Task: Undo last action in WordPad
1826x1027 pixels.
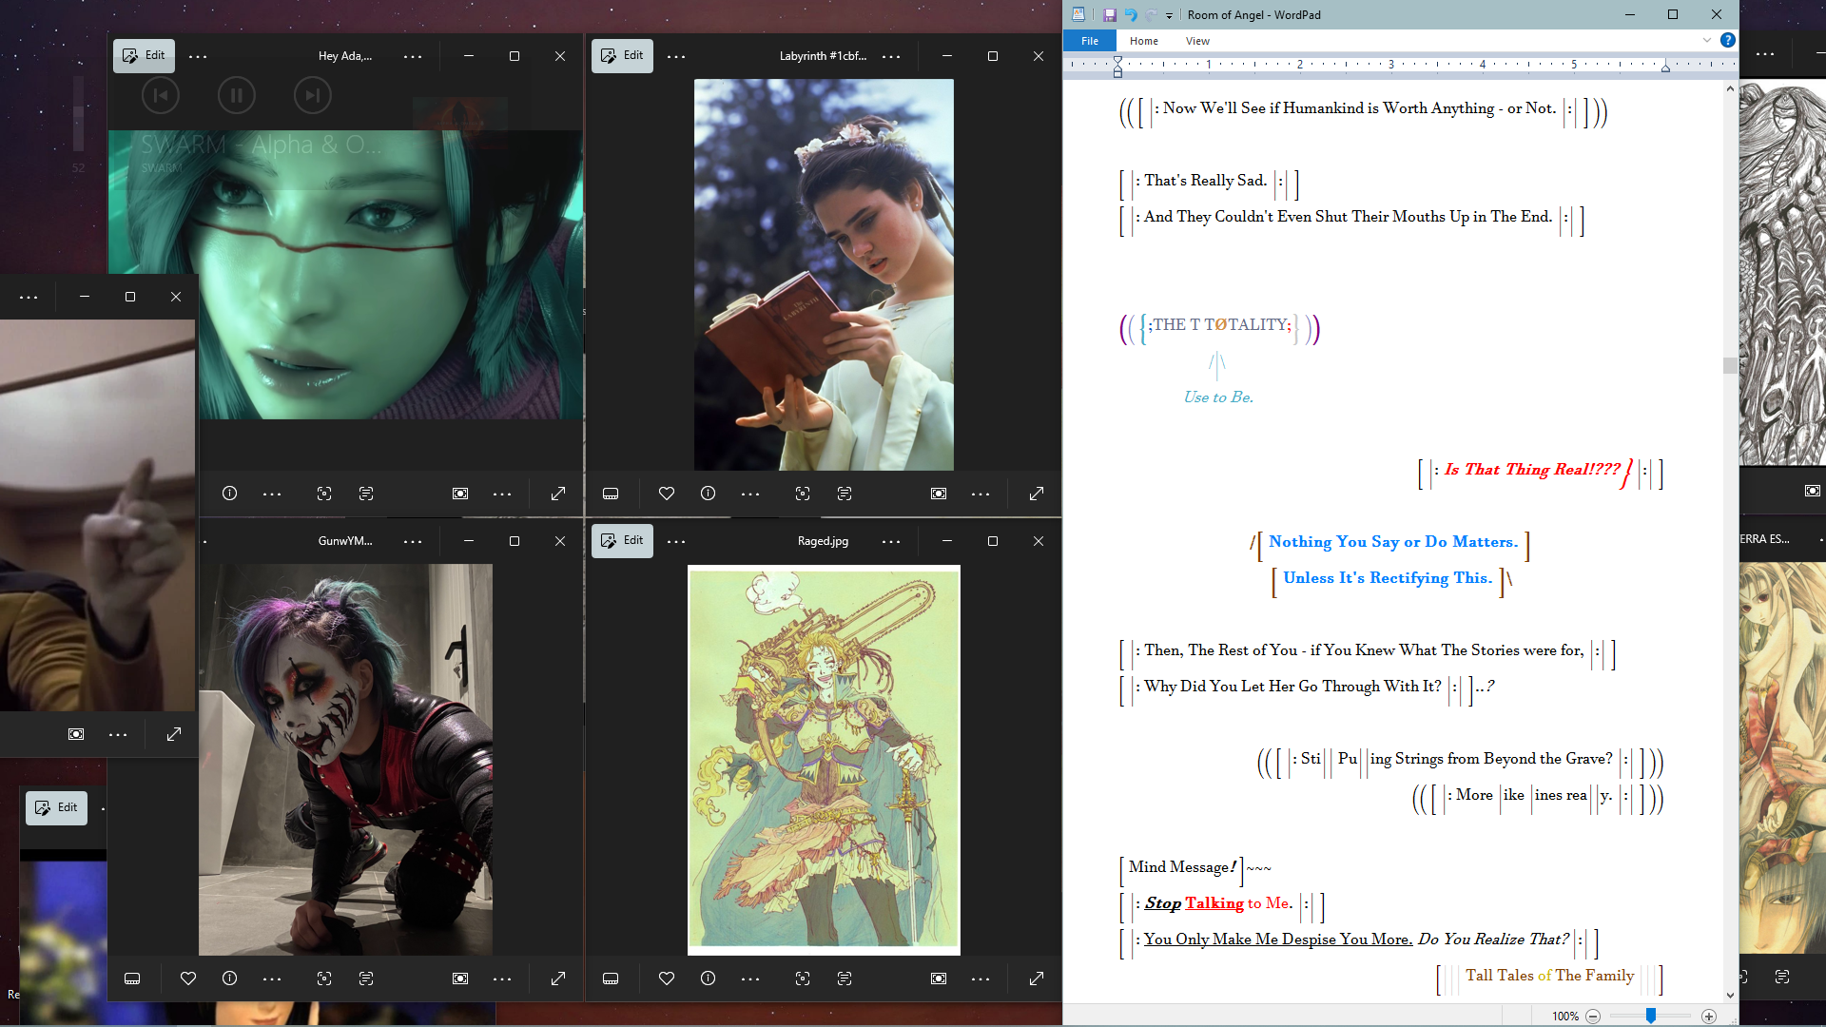Action: [x=1131, y=15]
